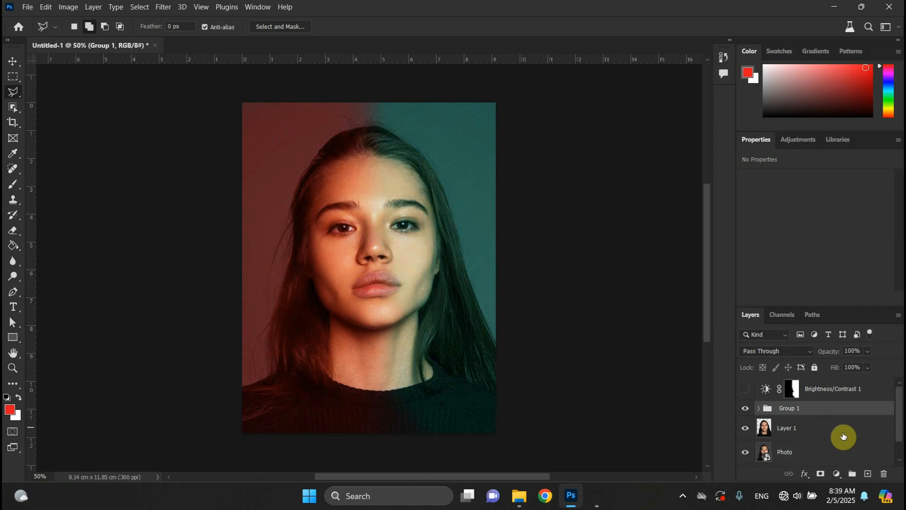Select the Pen tool
Viewport: 906px width, 510px height.
point(13,292)
